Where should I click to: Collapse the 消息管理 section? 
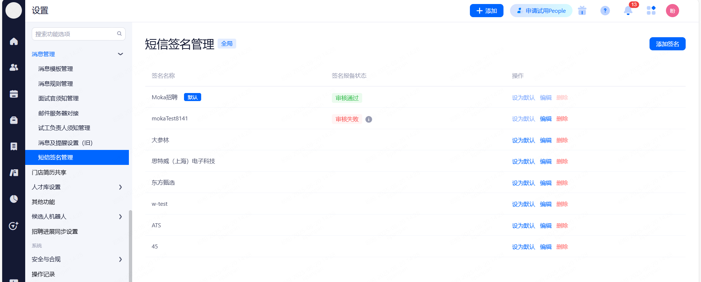tap(120, 54)
